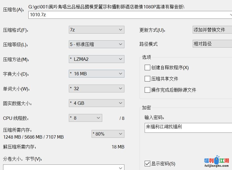Check 操作完成后删除源文件 option
Image resolution: width=232 pixels, height=170 pixels.
coord(147,90)
